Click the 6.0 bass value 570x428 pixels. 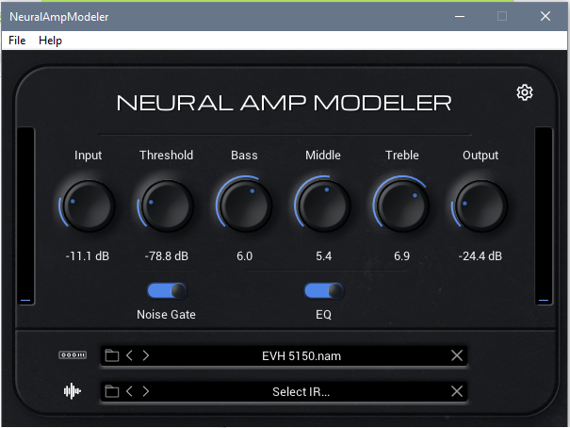[245, 256]
